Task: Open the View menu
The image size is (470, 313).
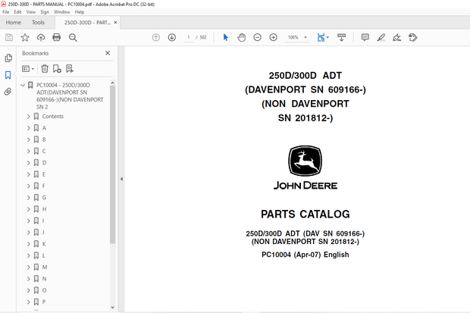Action: [31, 12]
